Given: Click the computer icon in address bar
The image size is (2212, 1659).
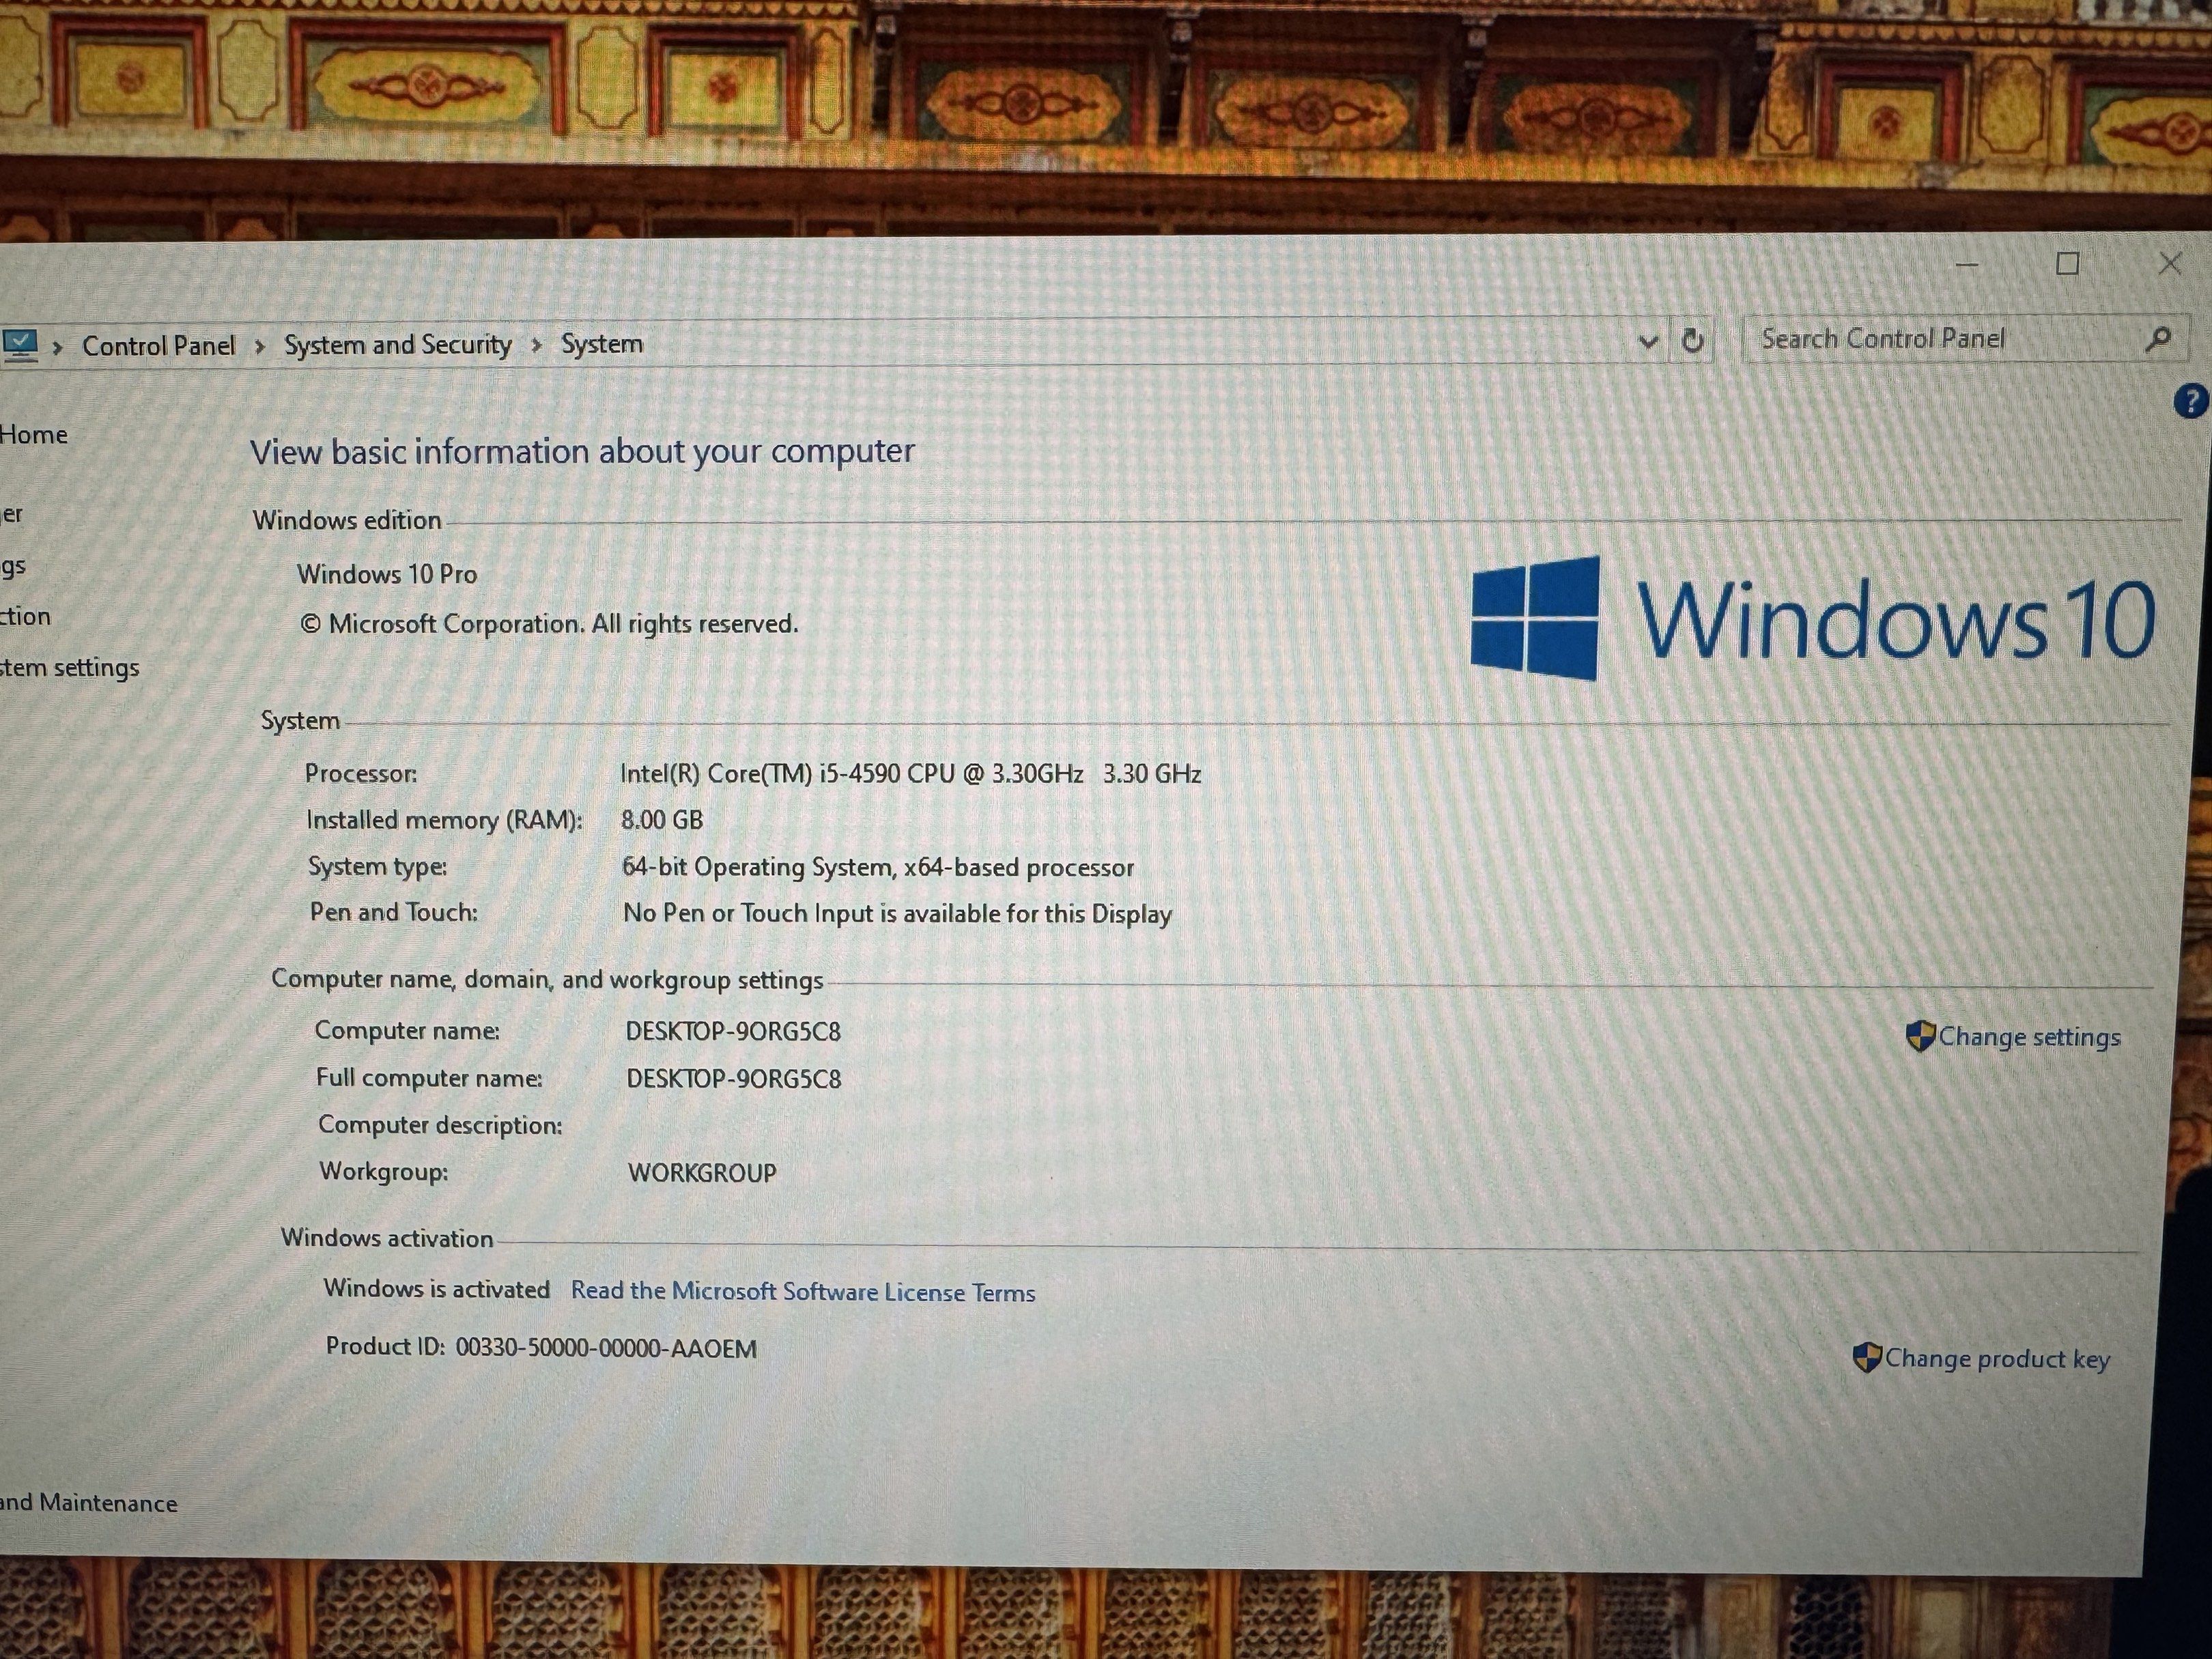Looking at the screenshot, I should 20,346.
